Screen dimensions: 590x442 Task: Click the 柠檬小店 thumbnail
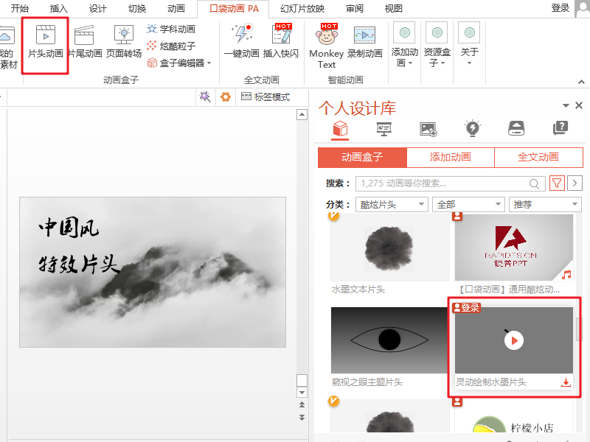pyautogui.click(x=513, y=417)
